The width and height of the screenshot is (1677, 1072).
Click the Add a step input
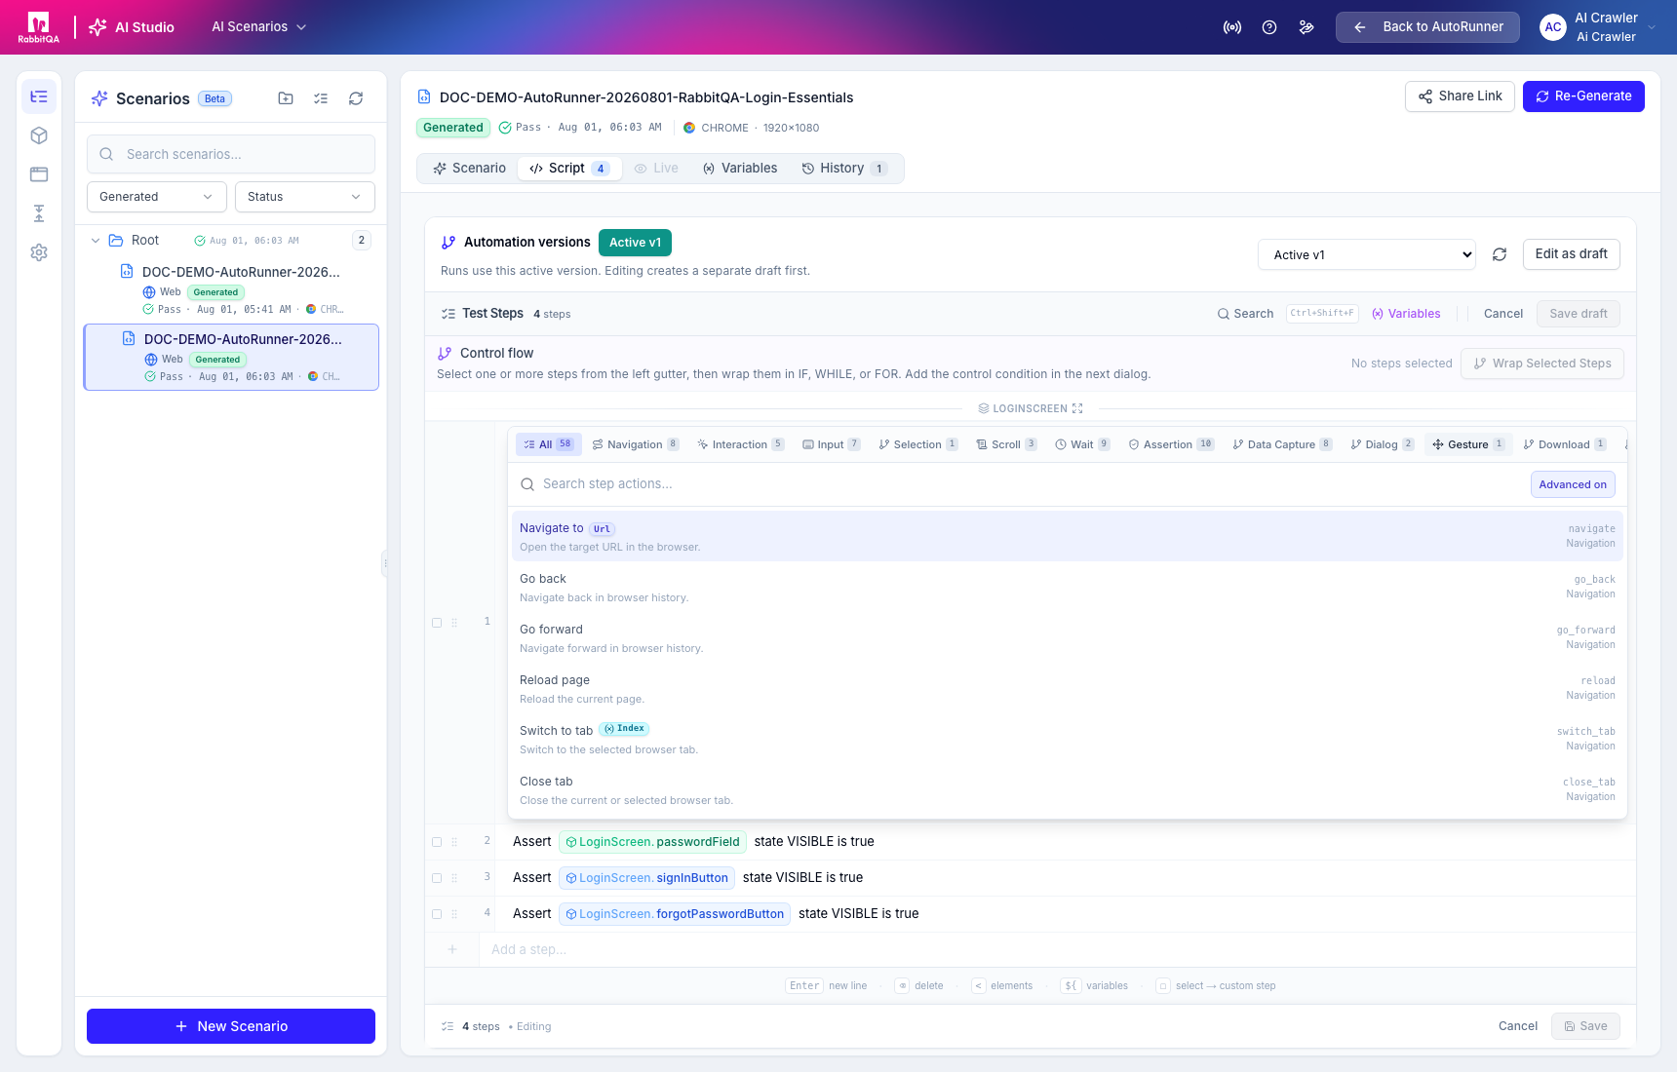1057,950
